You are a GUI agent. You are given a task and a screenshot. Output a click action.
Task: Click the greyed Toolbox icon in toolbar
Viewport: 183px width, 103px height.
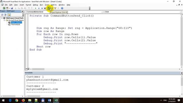click(58, 8)
